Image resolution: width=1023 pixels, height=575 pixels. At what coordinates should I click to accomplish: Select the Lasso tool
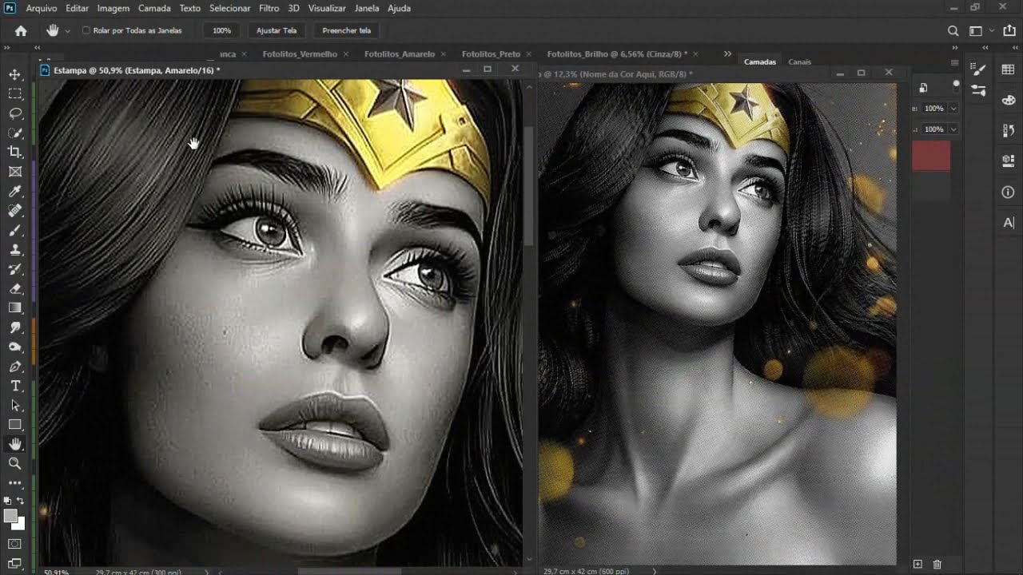tap(14, 113)
